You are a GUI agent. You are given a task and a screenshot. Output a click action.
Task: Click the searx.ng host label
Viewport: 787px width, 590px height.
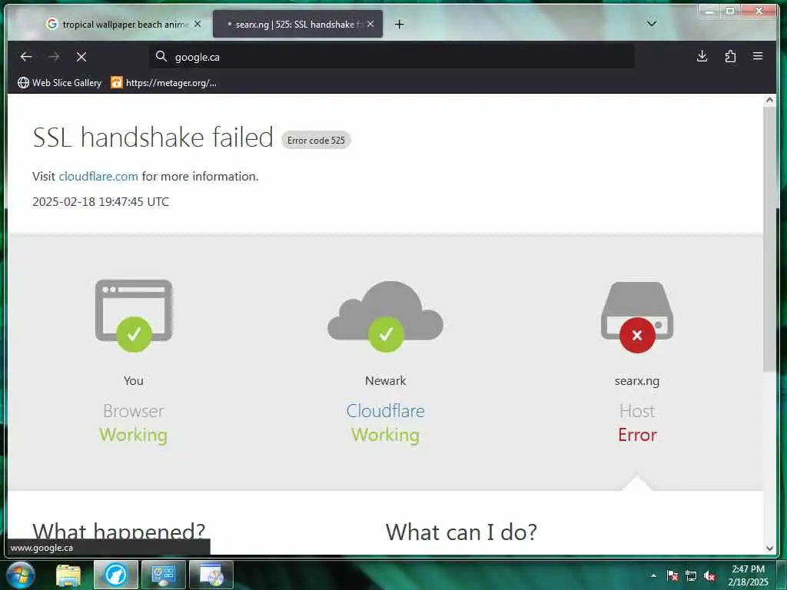click(x=637, y=381)
